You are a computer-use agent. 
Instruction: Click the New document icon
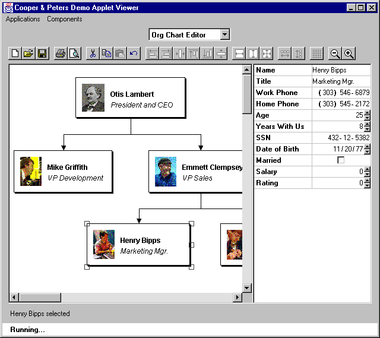pos(15,53)
